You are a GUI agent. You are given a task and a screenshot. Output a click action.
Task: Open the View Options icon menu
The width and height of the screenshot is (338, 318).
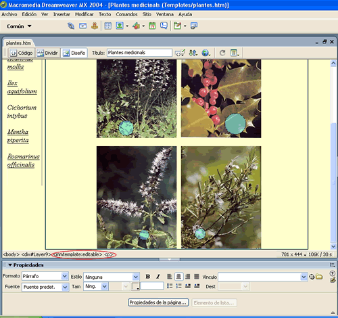point(235,53)
